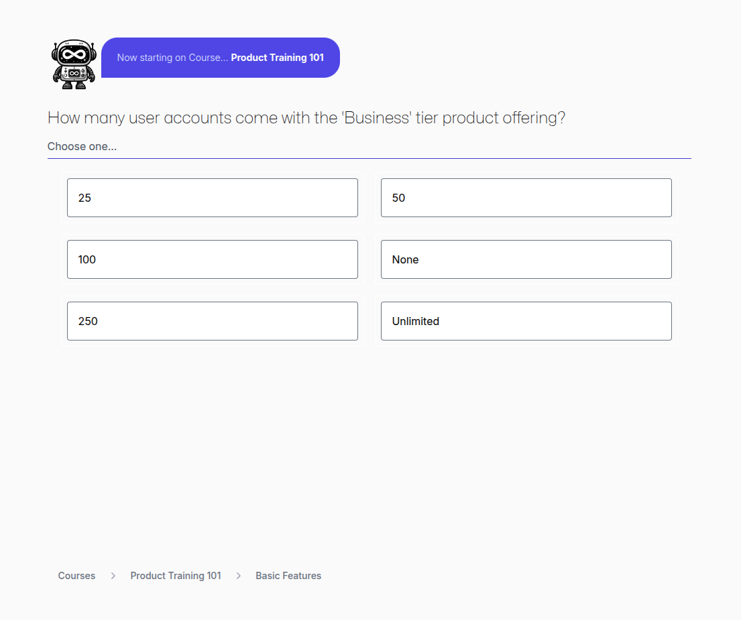Open the Courses breadcrumb link
This screenshot has width=741, height=620.
(76, 576)
